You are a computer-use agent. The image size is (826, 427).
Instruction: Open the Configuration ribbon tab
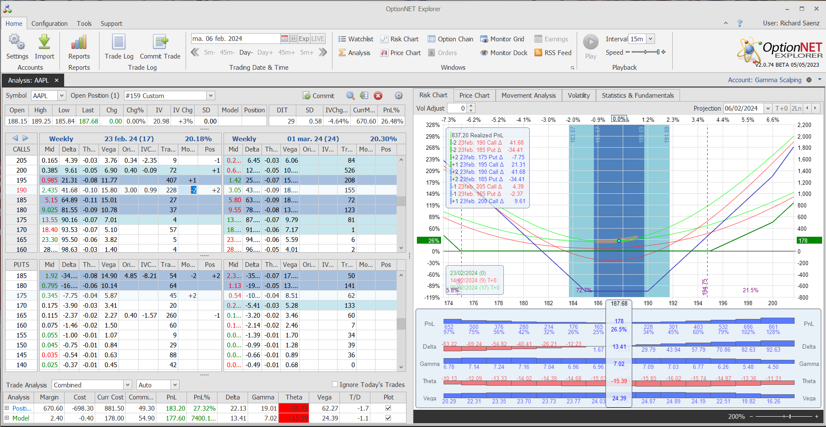[x=50, y=24]
